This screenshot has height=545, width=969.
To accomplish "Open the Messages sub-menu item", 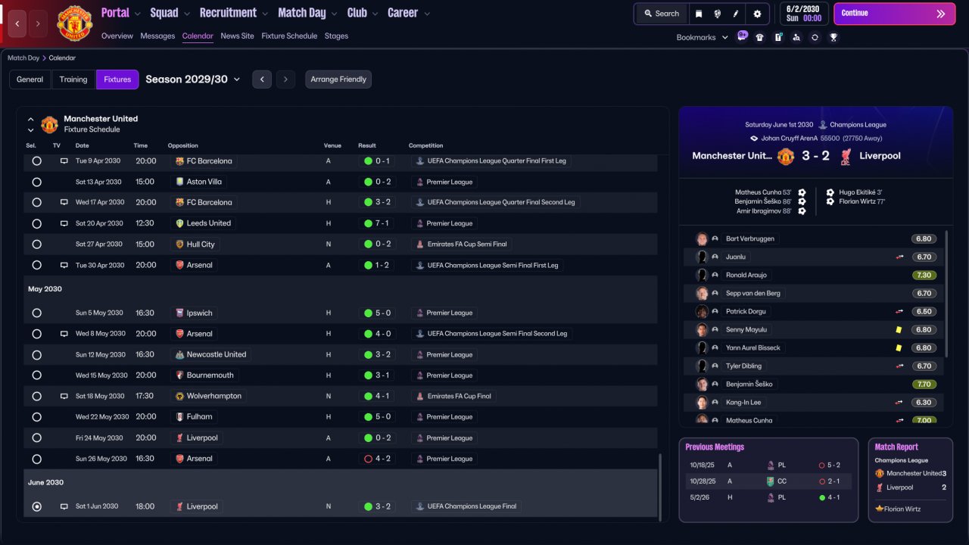I will coord(157,36).
